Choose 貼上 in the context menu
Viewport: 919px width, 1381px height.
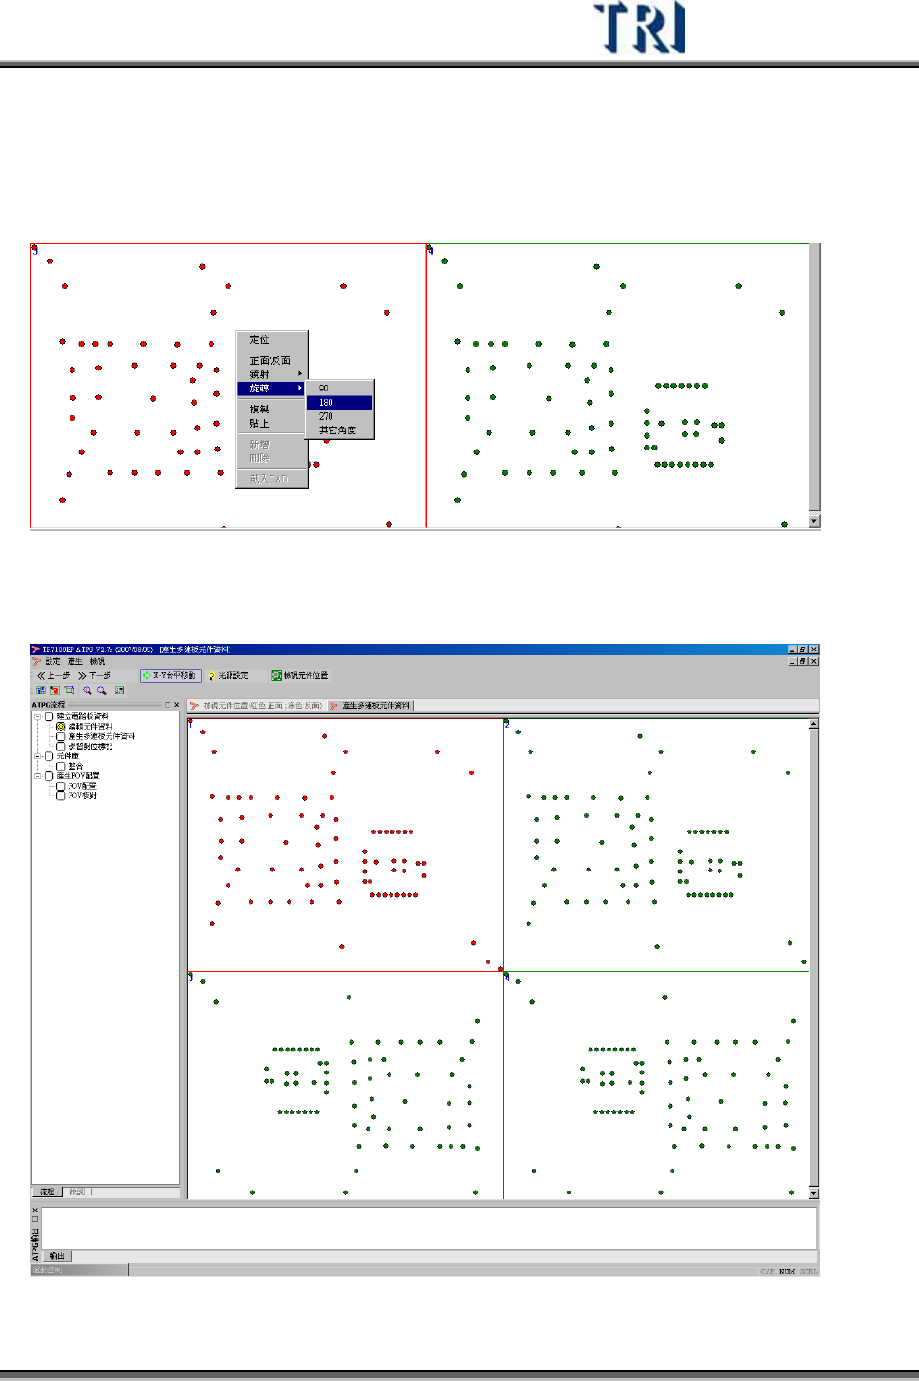pos(271,424)
